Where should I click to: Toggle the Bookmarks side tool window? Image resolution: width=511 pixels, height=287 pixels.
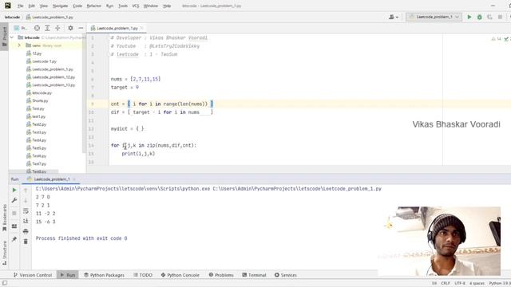click(x=4, y=218)
